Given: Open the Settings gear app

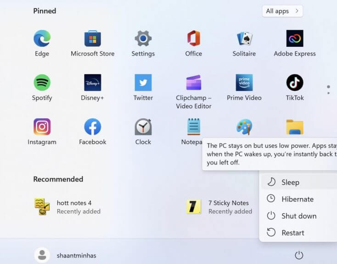Looking at the screenshot, I should [143, 43].
